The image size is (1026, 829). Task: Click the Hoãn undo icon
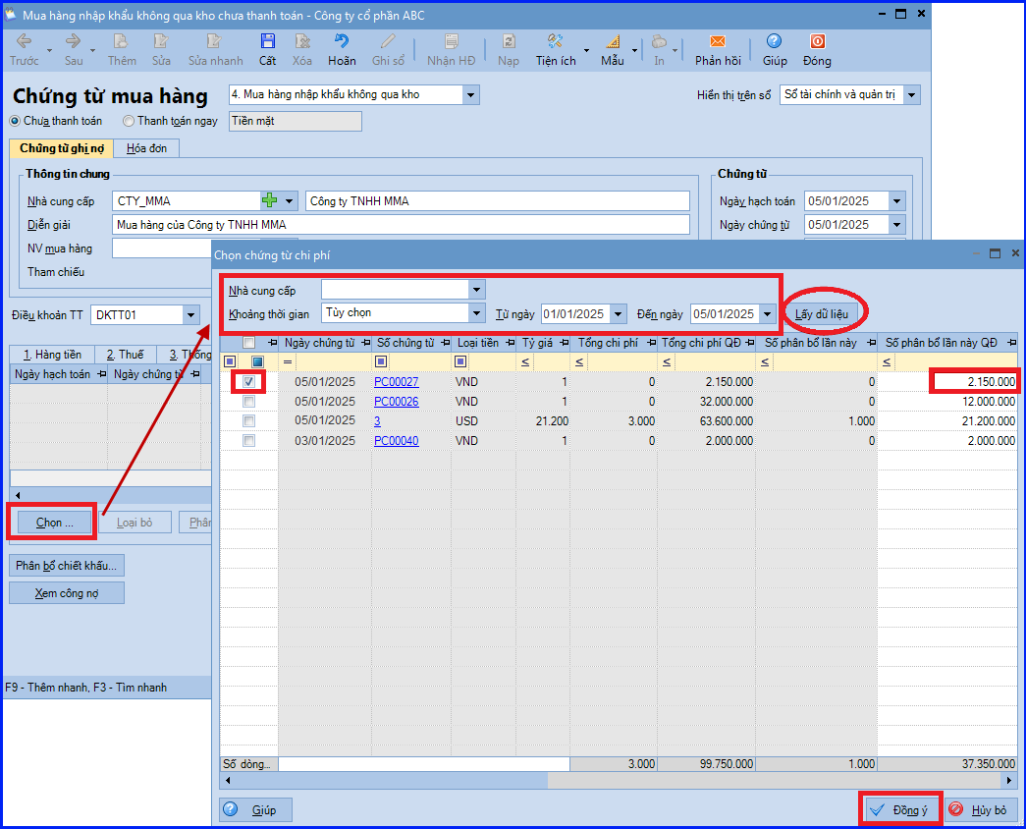click(342, 41)
